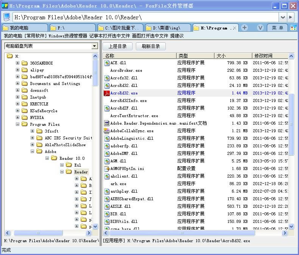Screen dimensions: 299x255
Task: Click the NVIDIA folder icon in tree
Action: pos(25,117)
